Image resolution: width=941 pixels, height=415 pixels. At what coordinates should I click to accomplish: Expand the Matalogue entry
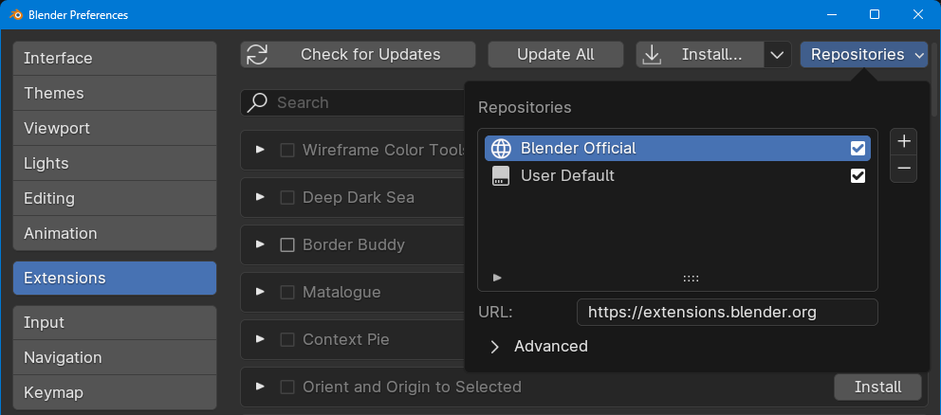point(260,292)
